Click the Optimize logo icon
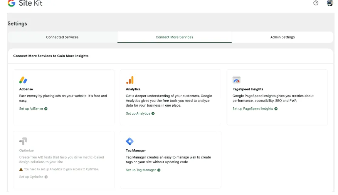 coord(23,141)
